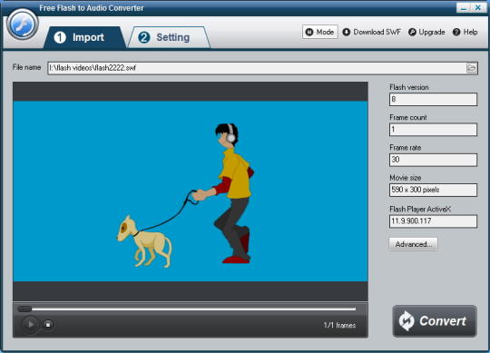
Task: Close the Free Flash to Audio Converter window
Action: (x=478, y=7)
